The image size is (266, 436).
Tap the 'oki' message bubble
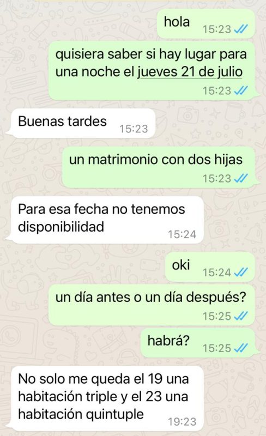210,267
